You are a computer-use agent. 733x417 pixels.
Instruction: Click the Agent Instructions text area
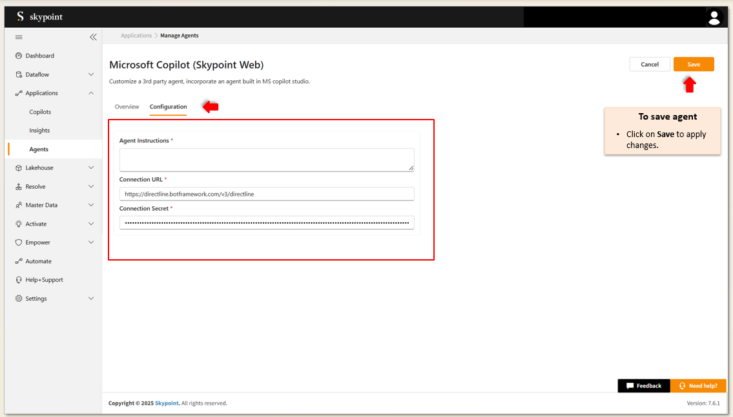[x=266, y=160]
